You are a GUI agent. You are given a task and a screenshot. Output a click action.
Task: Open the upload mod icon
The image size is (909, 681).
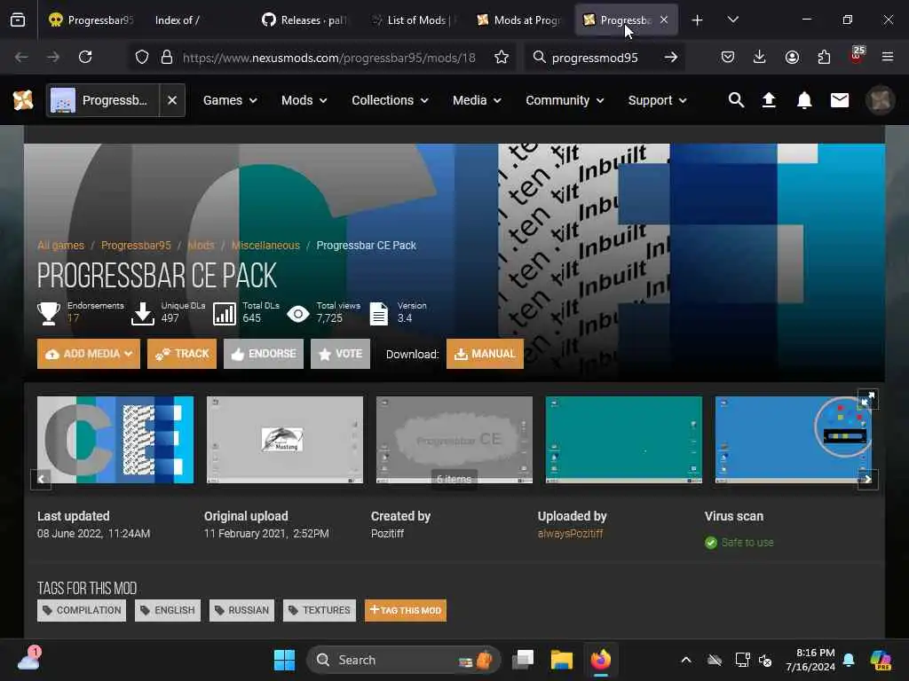click(769, 100)
